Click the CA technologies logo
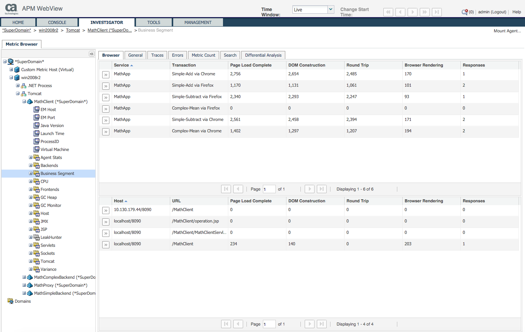The image size is (525, 332). [11, 9]
